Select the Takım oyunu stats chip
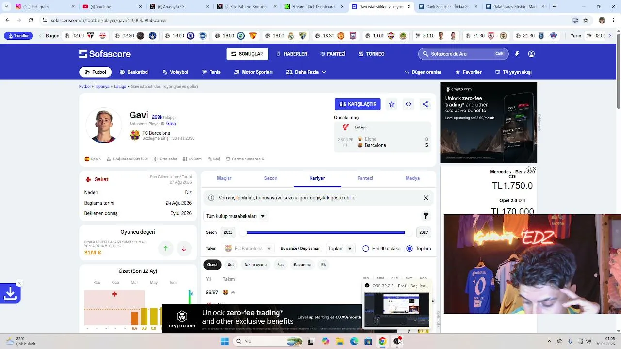This screenshot has width=621, height=349. (256, 265)
